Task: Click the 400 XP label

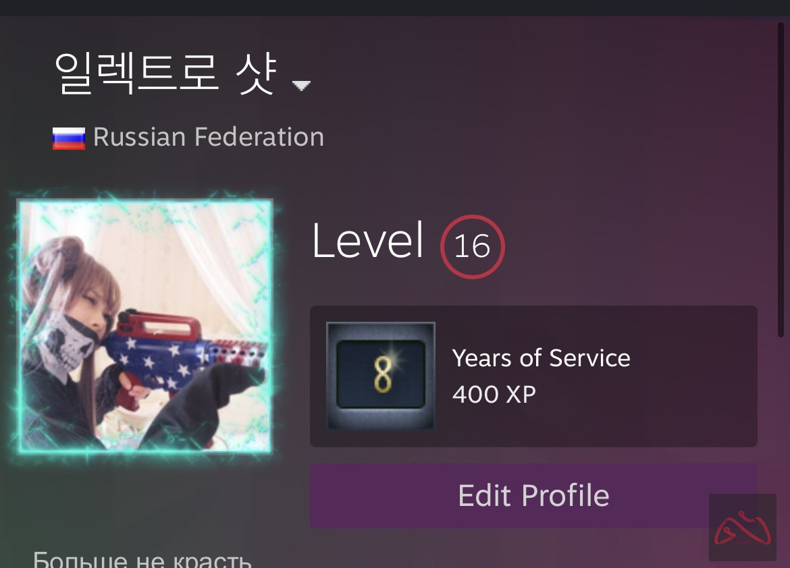Action: [494, 394]
